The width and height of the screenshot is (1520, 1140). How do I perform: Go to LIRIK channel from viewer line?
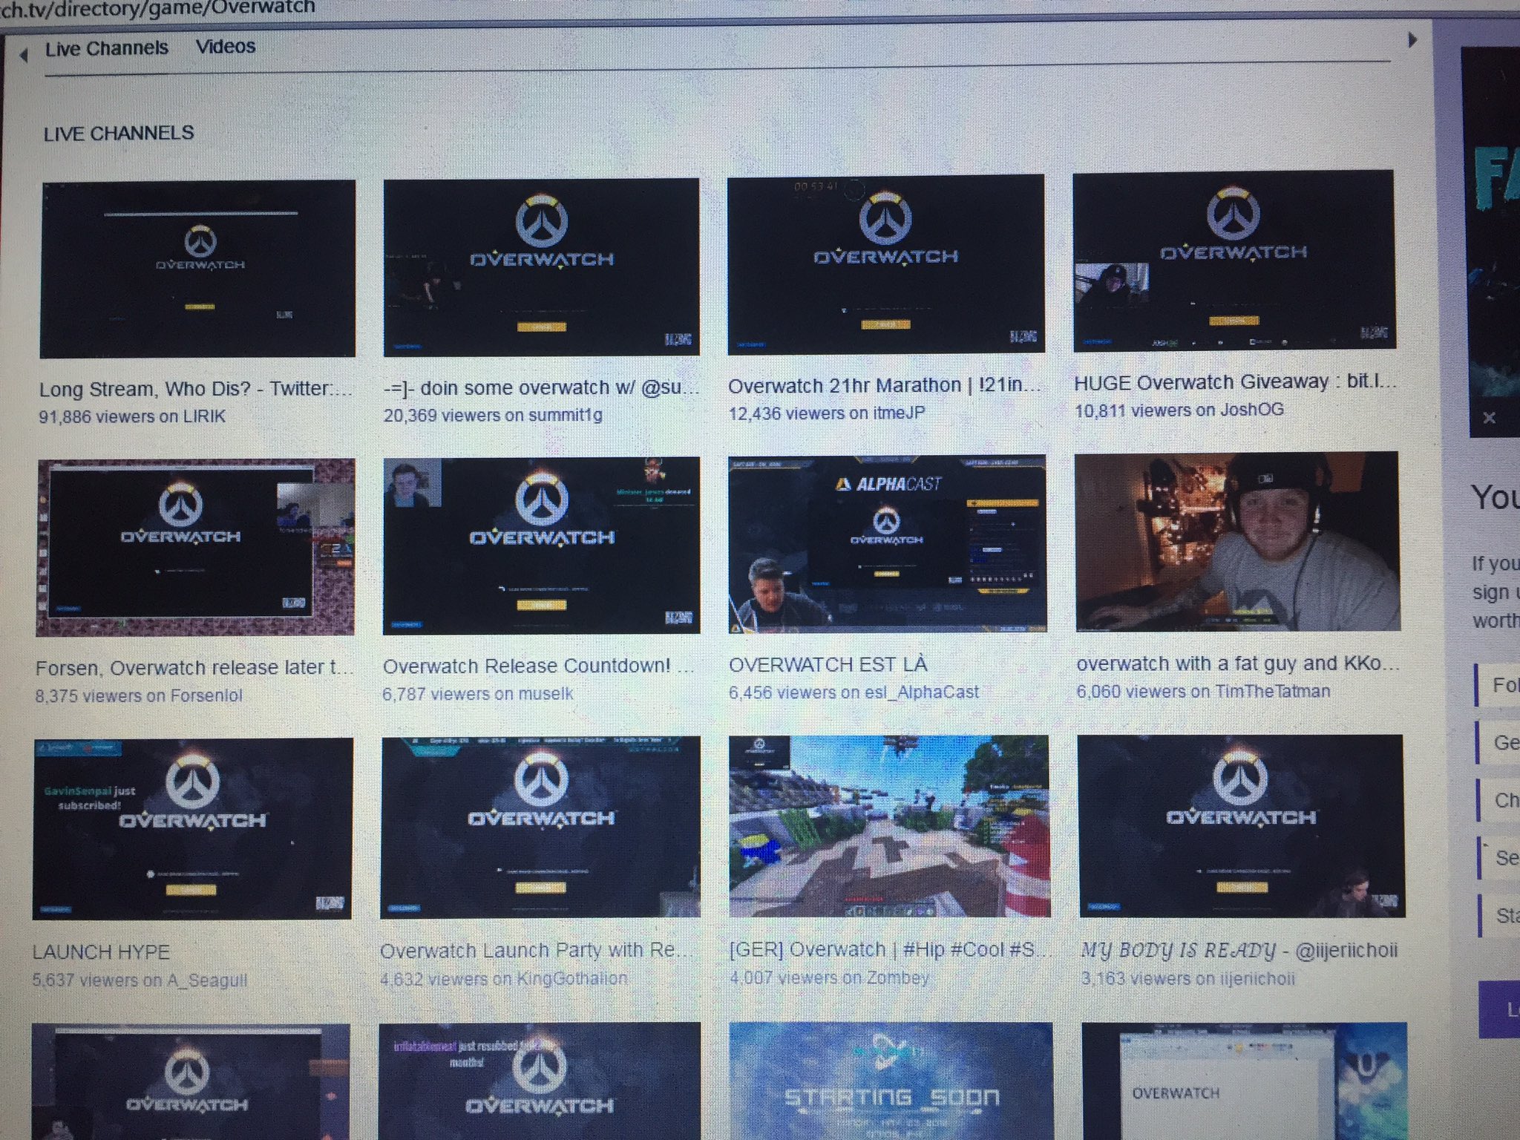pos(132,416)
